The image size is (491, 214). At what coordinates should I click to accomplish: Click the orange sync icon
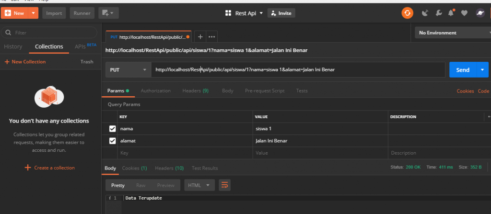click(407, 13)
